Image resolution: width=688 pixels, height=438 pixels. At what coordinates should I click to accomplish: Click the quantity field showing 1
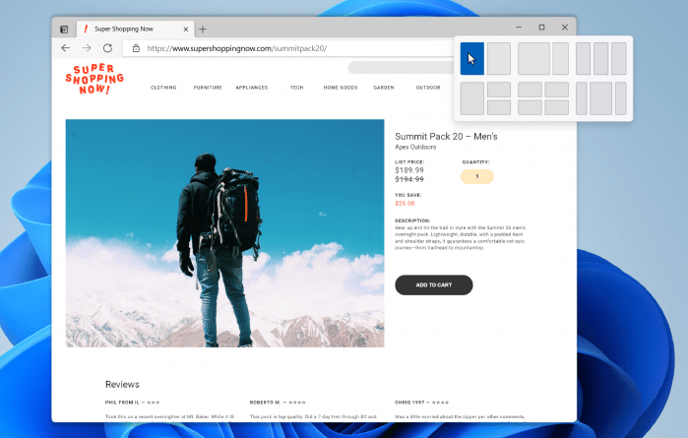(477, 176)
